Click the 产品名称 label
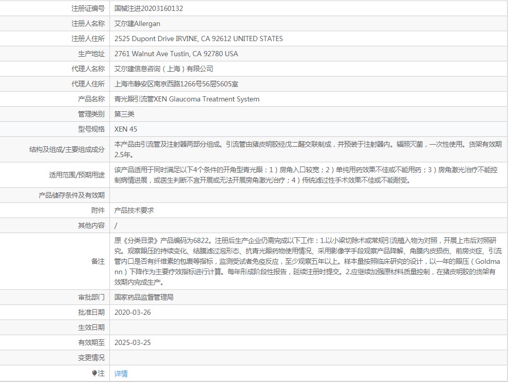The image size is (511, 383). pyautogui.click(x=91, y=99)
